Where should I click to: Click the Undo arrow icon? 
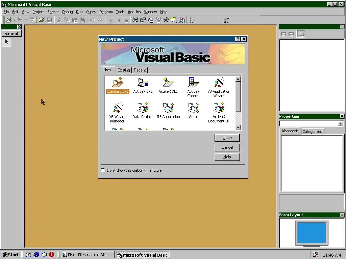(92, 20)
